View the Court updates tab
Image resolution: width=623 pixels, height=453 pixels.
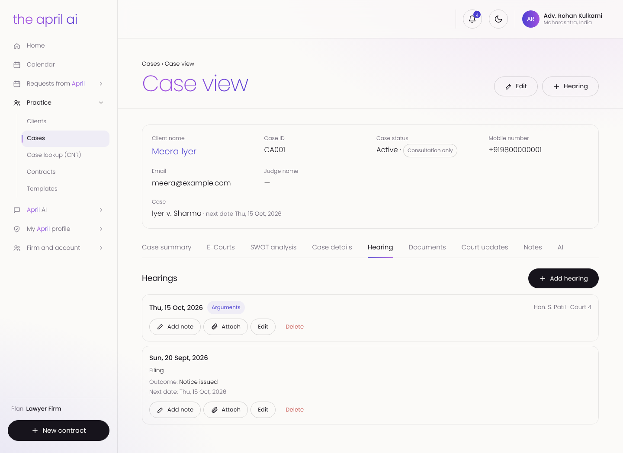pos(485,247)
